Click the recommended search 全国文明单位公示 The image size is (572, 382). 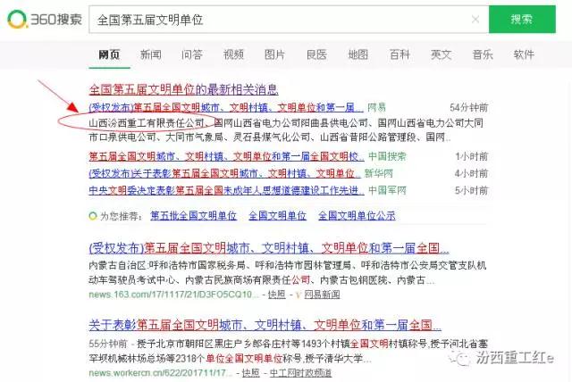(357, 216)
